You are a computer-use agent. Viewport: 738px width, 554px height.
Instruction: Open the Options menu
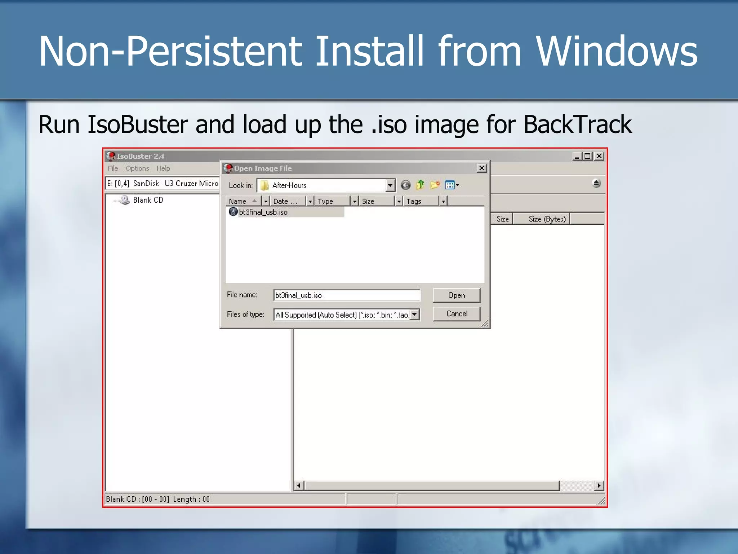point(137,168)
